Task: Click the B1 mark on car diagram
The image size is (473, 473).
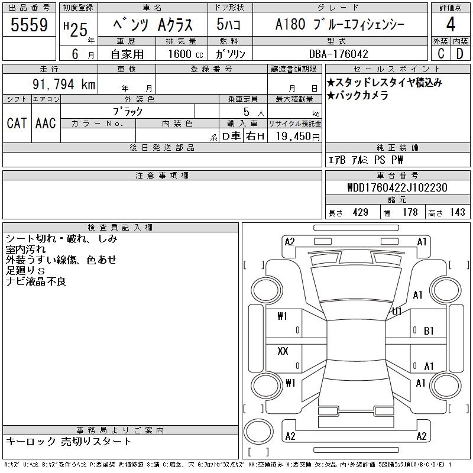Action: click(429, 331)
